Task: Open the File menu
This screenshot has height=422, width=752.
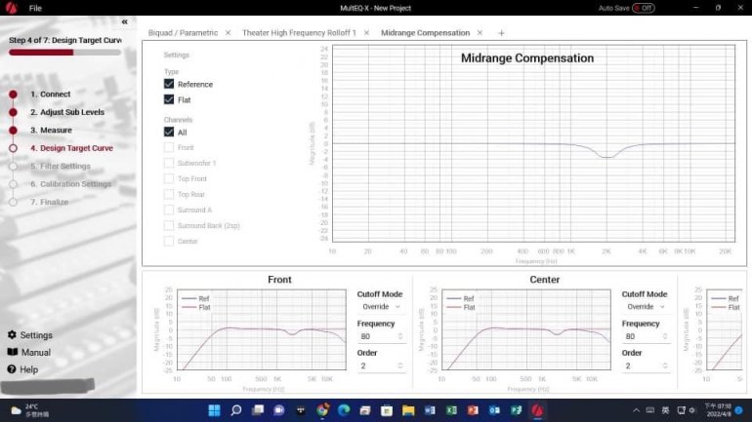Action: click(35, 8)
